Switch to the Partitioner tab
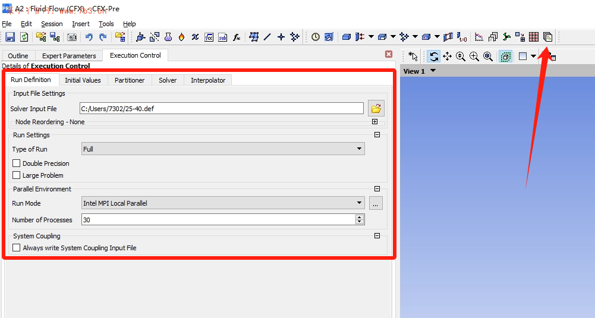Screen dimensions: 595x318 (130, 80)
